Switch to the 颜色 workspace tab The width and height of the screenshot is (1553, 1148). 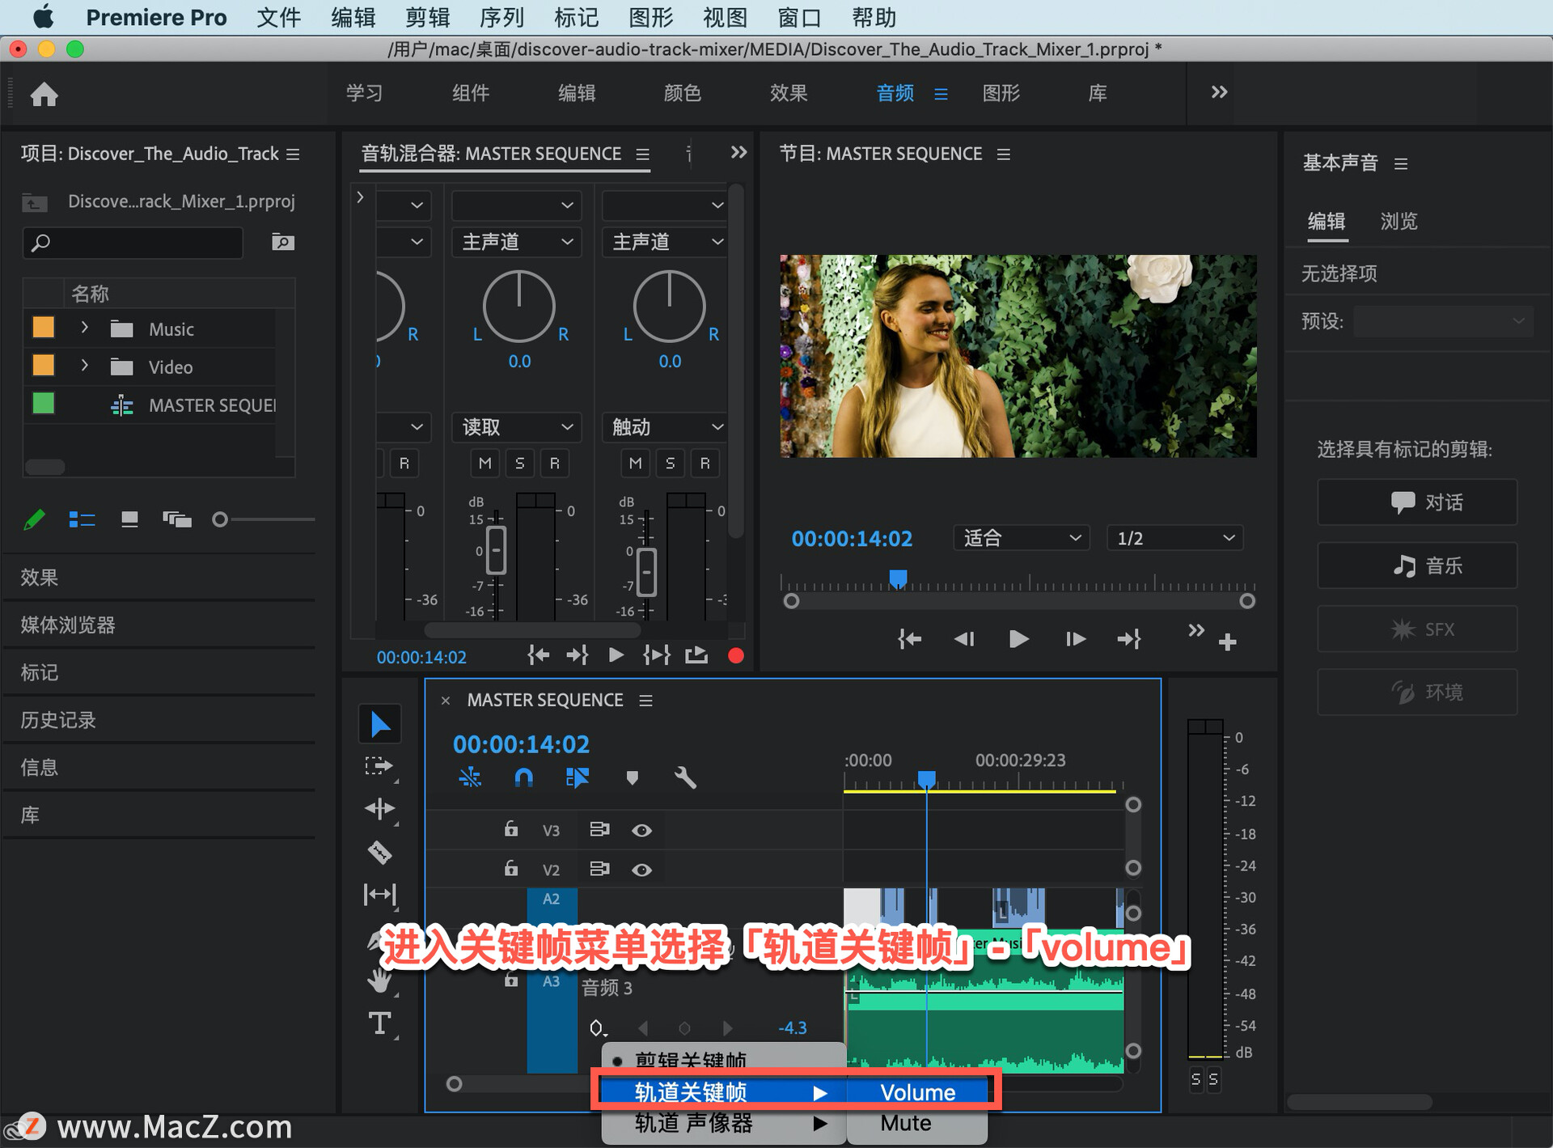pyautogui.click(x=682, y=93)
